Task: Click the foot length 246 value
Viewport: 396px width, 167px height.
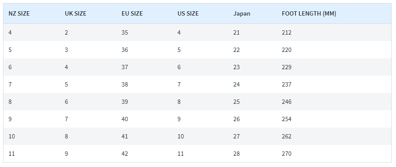Action: point(287,102)
